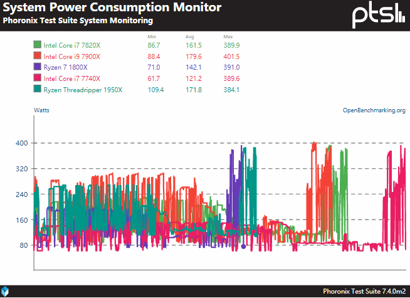410x298 pixels.
Task: Click the Phoronix cube icon in footer
Action: 5,291
